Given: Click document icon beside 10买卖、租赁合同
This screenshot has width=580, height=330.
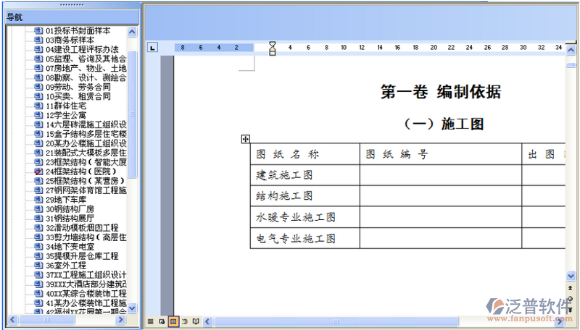Looking at the screenshot, I should coord(38,96).
